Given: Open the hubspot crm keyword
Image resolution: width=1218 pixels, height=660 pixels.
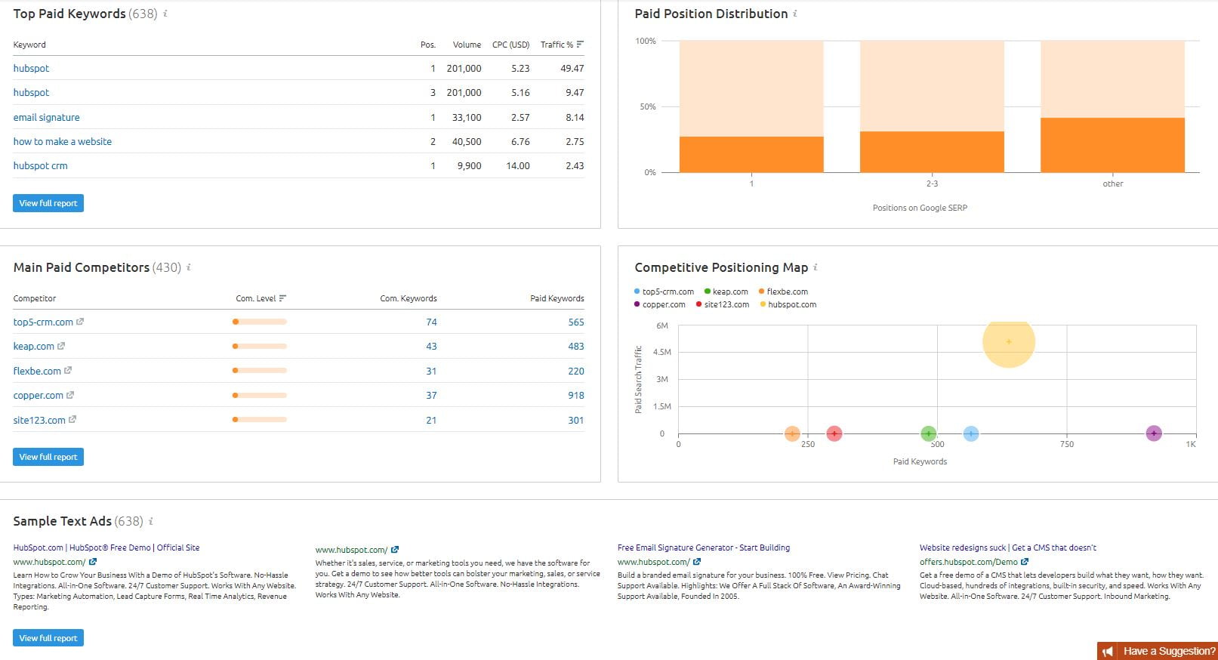Looking at the screenshot, I should (x=40, y=165).
